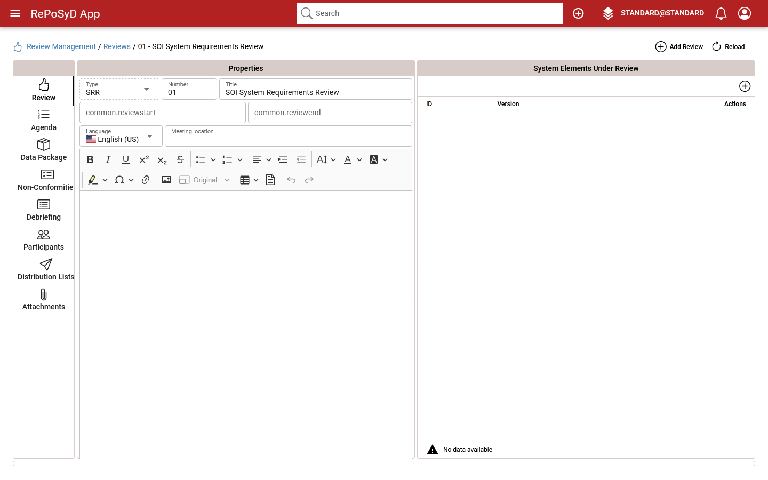Switch to the Agenda section

pyautogui.click(x=44, y=120)
